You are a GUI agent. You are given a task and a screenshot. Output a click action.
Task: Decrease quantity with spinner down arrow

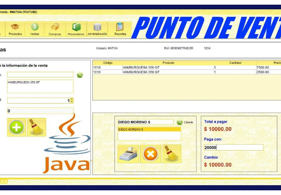point(72,102)
